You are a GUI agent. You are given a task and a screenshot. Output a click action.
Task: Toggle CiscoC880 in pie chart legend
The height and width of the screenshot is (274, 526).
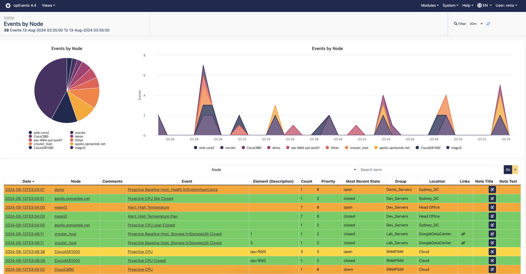(x=39, y=136)
